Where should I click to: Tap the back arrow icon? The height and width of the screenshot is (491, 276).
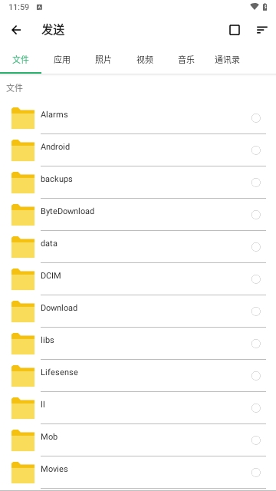point(16,30)
